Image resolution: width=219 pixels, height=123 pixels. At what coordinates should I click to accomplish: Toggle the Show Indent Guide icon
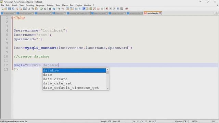pyautogui.click(x=83, y=9)
